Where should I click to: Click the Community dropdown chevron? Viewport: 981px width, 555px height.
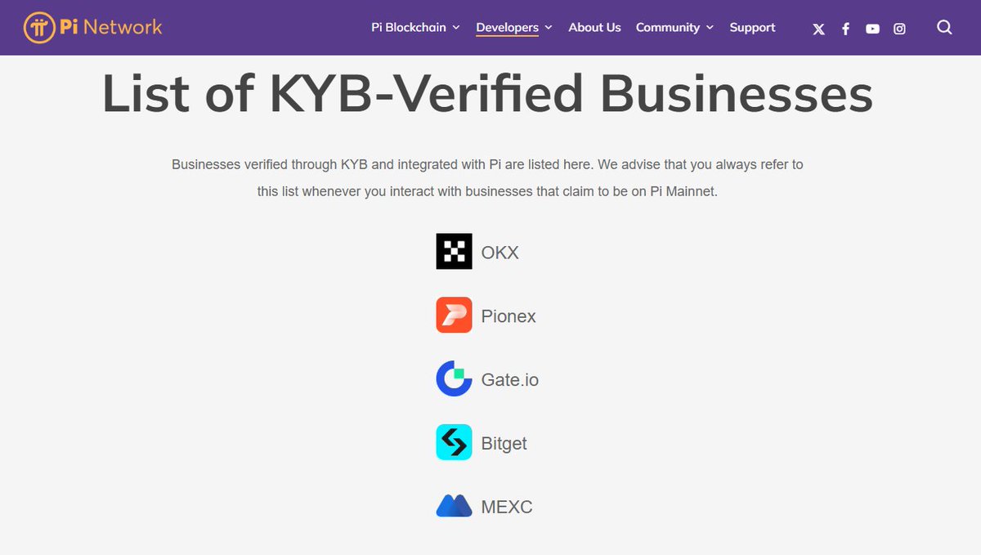pyautogui.click(x=710, y=28)
